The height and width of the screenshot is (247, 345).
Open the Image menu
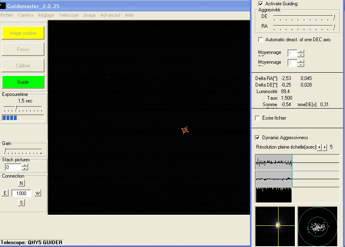click(x=89, y=15)
